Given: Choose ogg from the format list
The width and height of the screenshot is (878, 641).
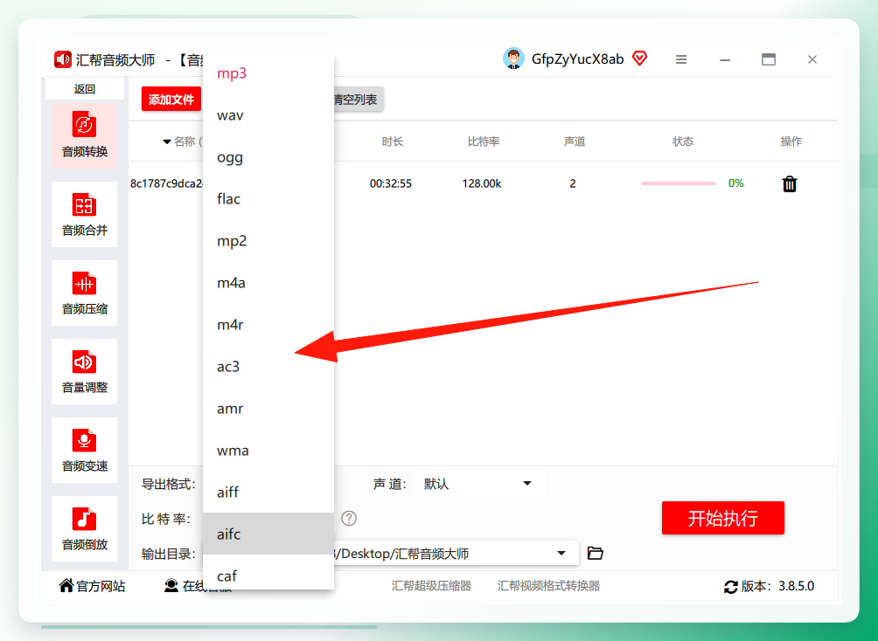Looking at the screenshot, I should pos(268,157).
